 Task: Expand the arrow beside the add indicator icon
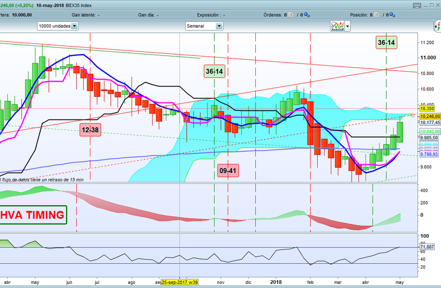[347, 26]
